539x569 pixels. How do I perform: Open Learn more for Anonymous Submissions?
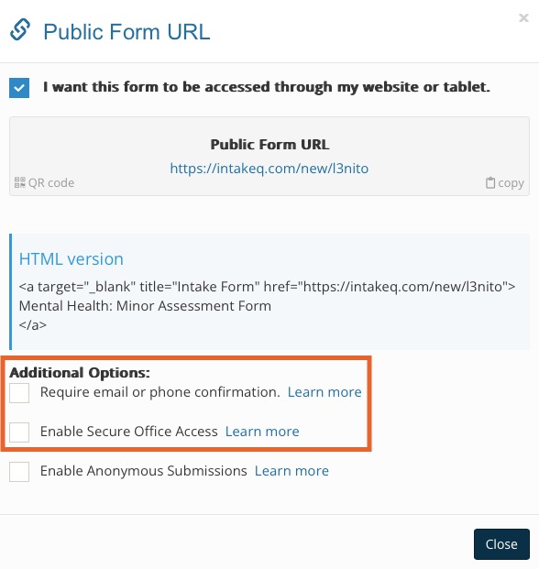[291, 471]
